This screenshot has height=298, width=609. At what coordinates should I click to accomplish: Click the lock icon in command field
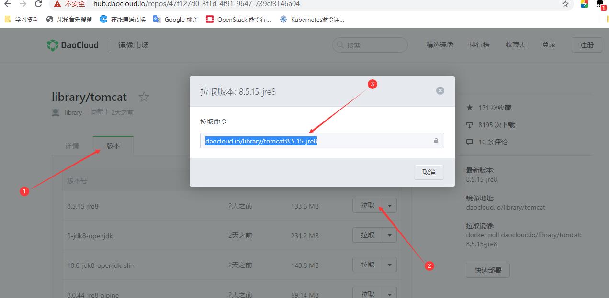(436, 141)
